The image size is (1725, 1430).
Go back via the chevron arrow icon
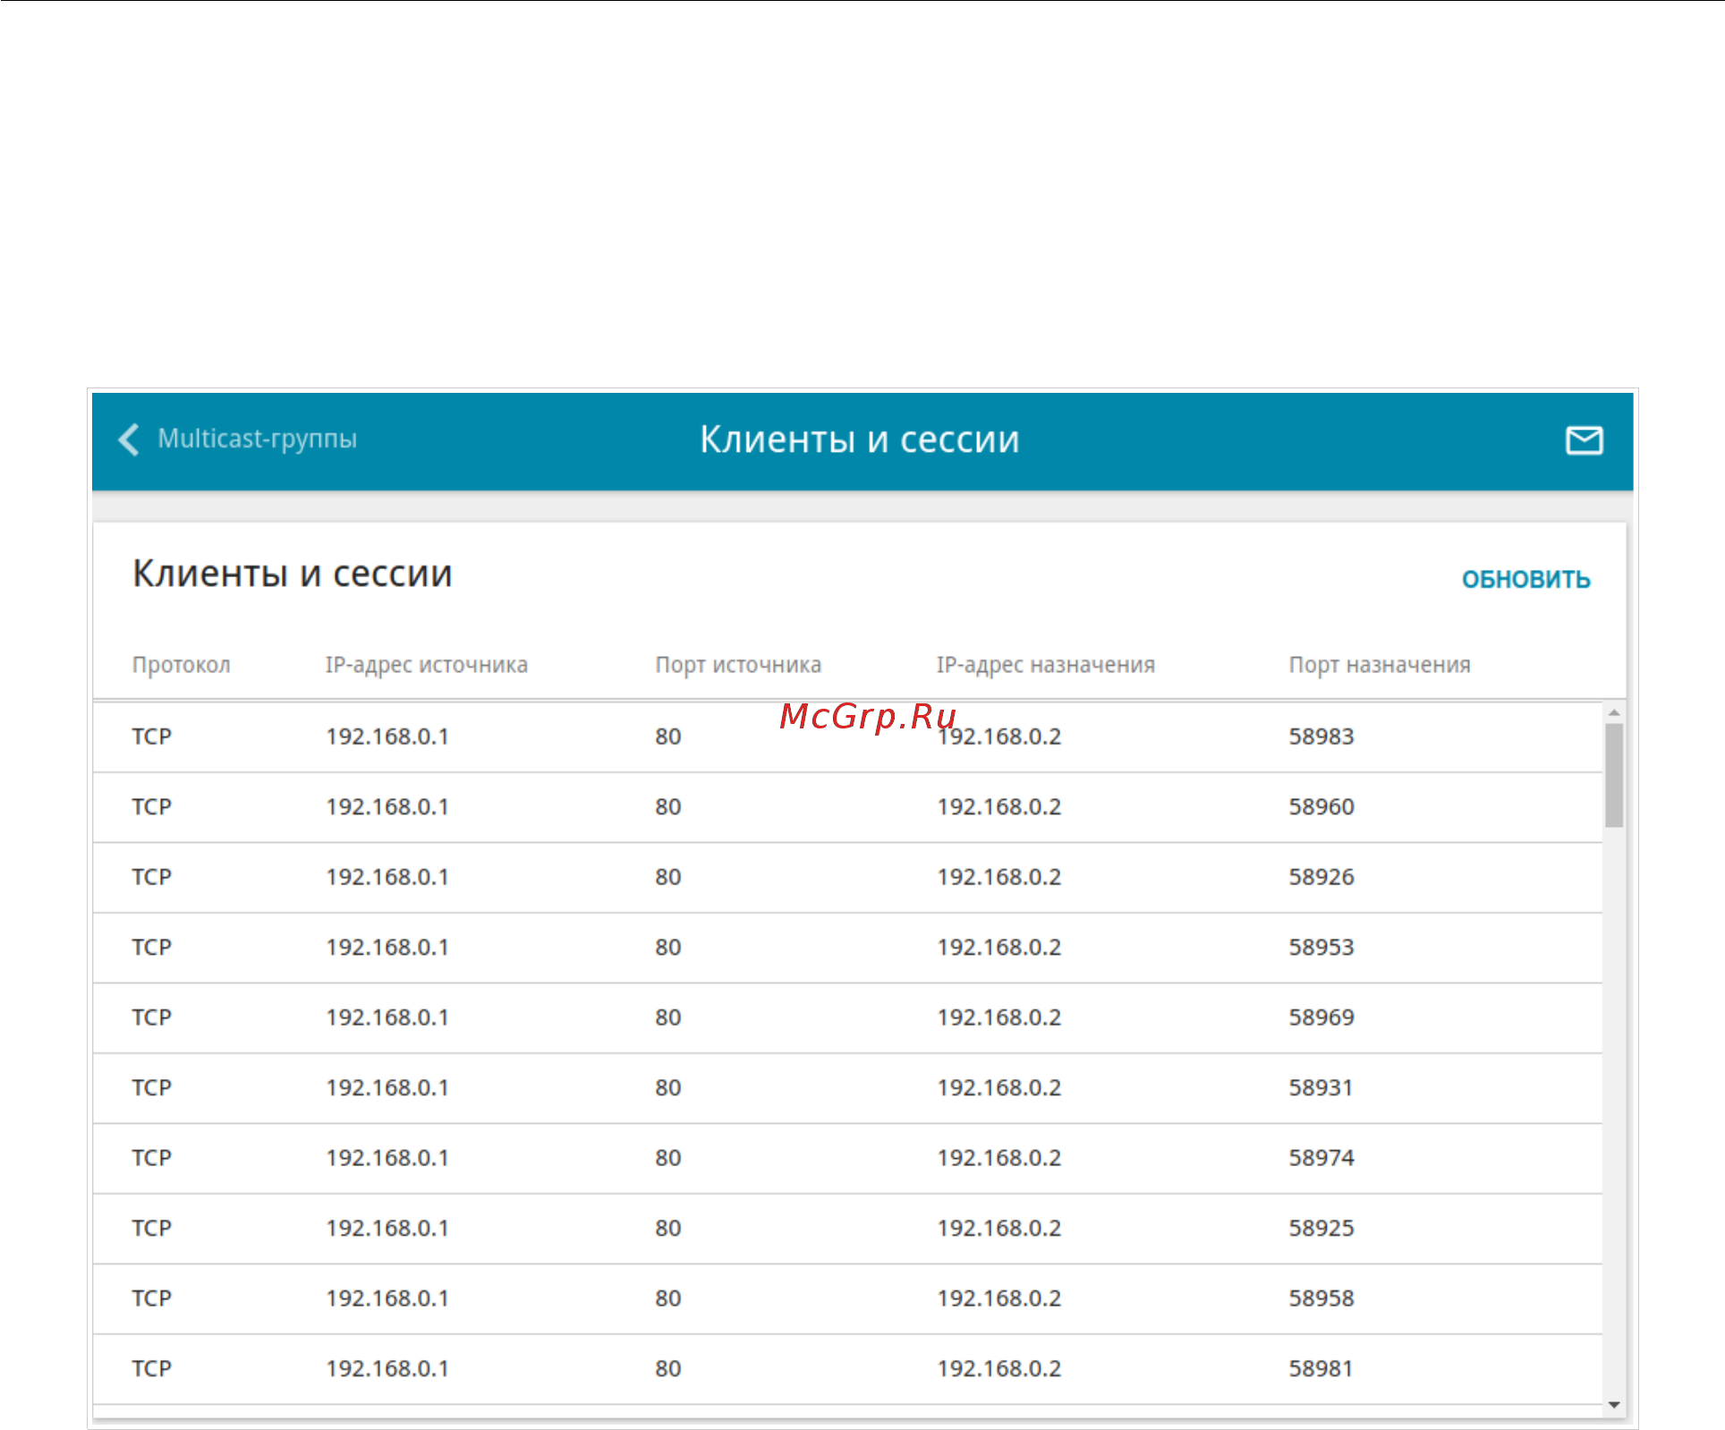pyautogui.click(x=129, y=439)
